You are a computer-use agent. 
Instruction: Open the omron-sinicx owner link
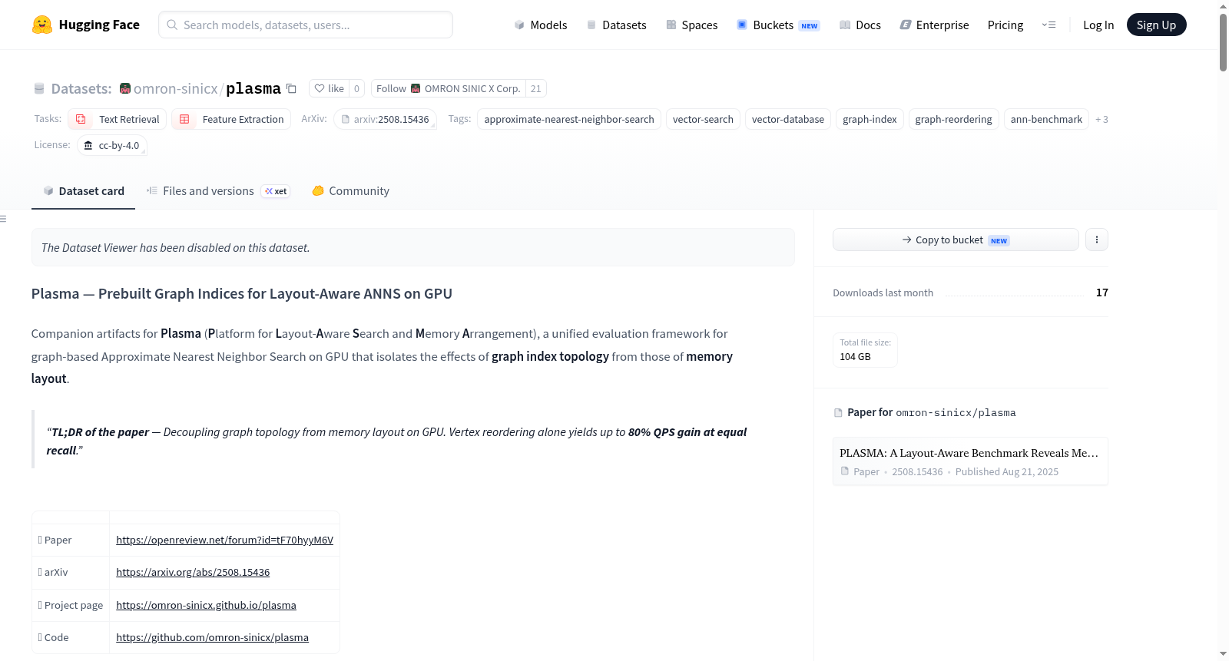[176, 88]
